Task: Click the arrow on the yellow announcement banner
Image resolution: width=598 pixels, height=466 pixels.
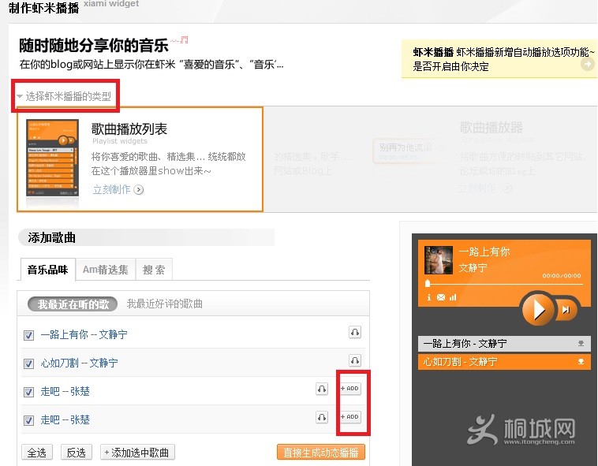Action: point(587,65)
